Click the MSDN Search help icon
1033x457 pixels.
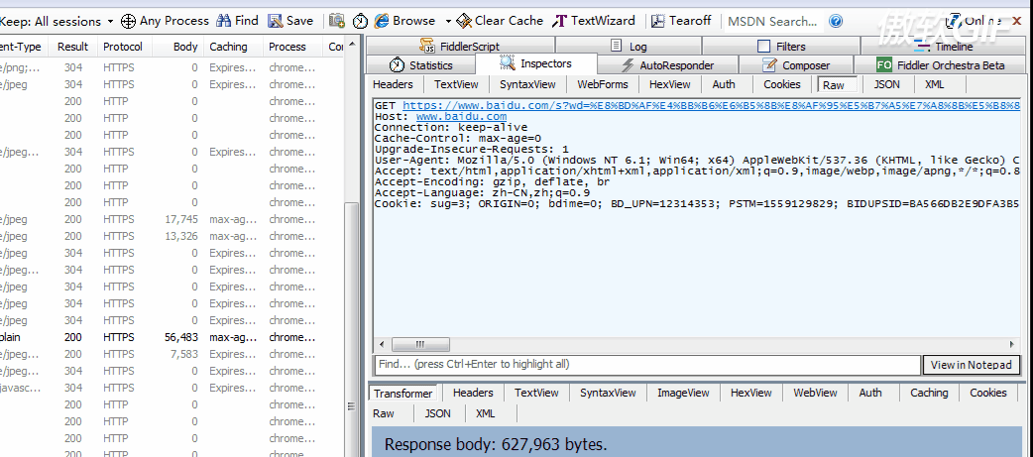click(836, 21)
